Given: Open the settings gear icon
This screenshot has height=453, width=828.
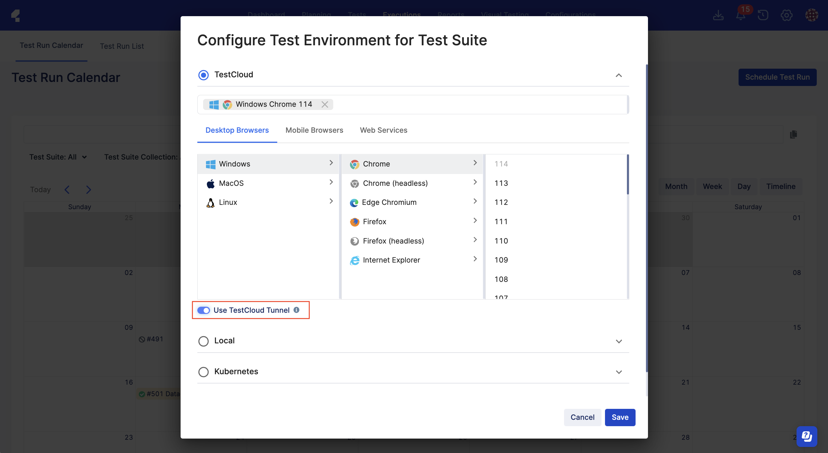Looking at the screenshot, I should [x=786, y=15].
